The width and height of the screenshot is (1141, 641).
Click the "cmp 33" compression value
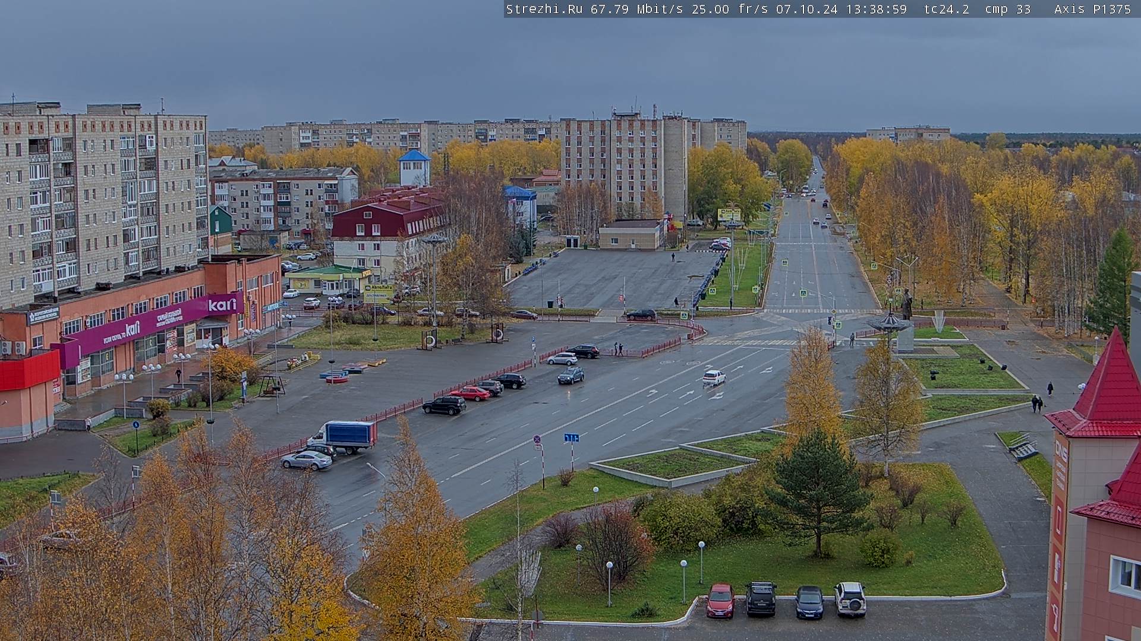[1008, 9]
